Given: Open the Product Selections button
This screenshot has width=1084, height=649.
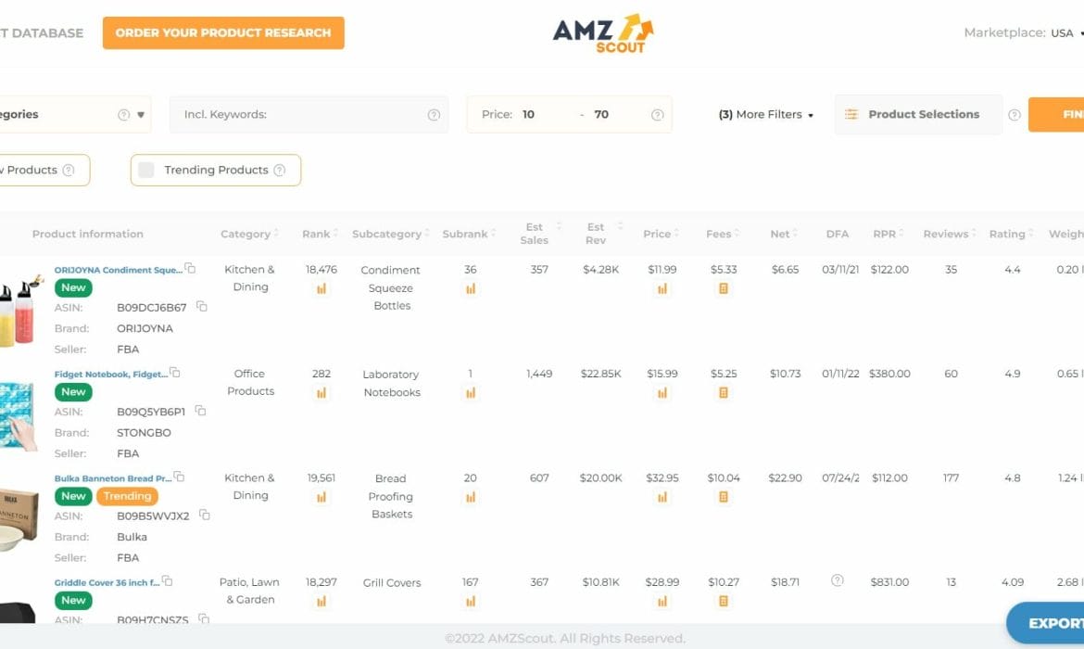Looking at the screenshot, I should pyautogui.click(x=917, y=115).
